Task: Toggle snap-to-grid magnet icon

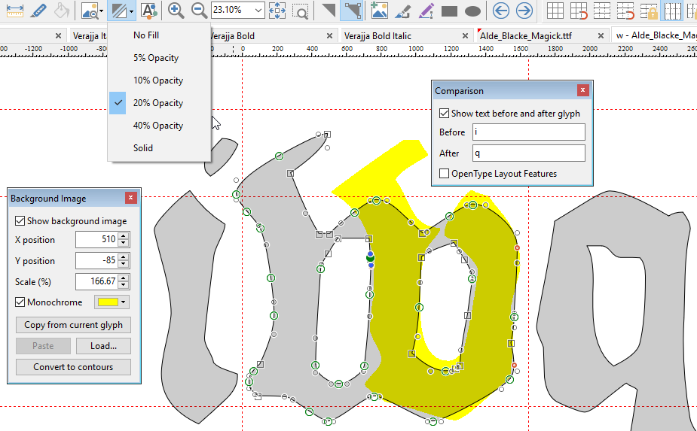Action: (578, 11)
